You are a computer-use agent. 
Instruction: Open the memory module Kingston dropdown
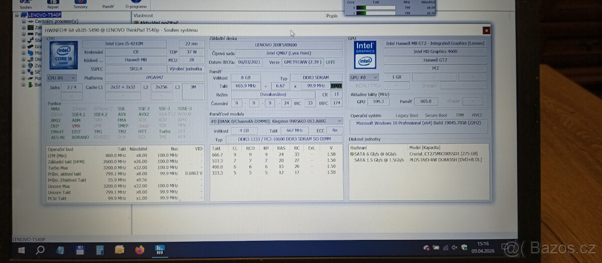276,121
